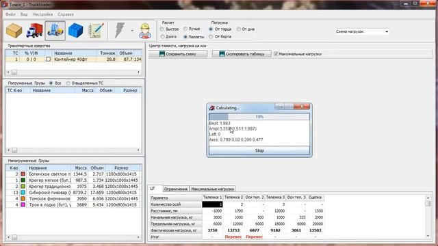Open the Настройка menu
438x246 pixels.
pos(42,14)
